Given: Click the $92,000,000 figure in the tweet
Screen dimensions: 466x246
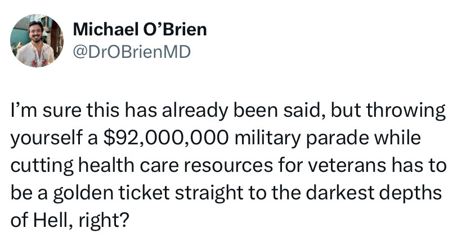Looking at the screenshot, I should pyautogui.click(x=166, y=138).
